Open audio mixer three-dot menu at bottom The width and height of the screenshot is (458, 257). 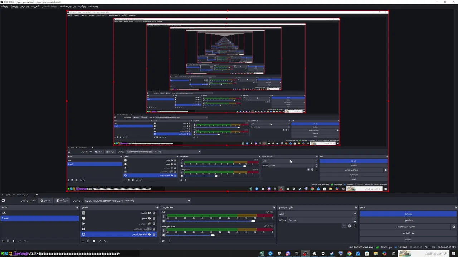pos(169,241)
